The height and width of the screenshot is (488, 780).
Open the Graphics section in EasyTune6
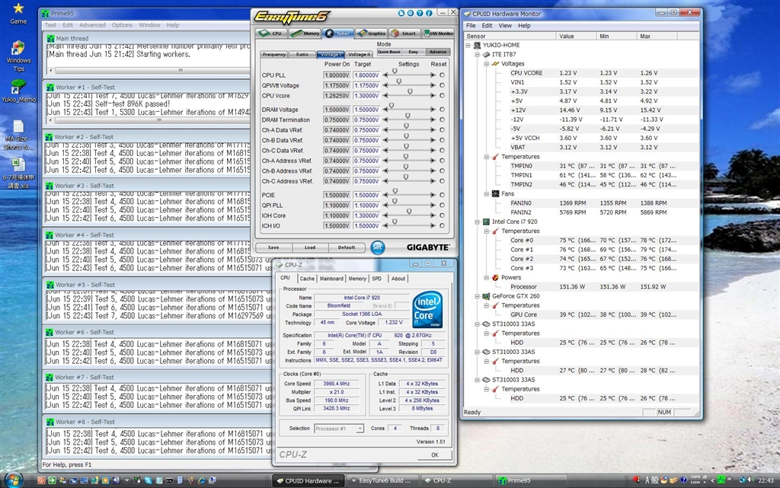pyautogui.click(x=372, y=33)
